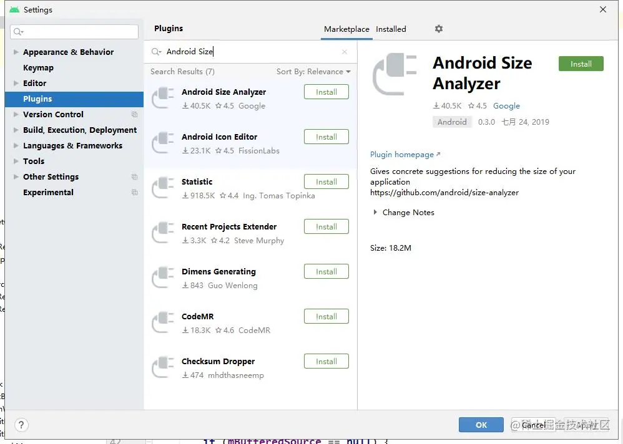The image size is (623, 444).
Task: Expand Build, Execution, Deployment node
Action: [16, 130]
